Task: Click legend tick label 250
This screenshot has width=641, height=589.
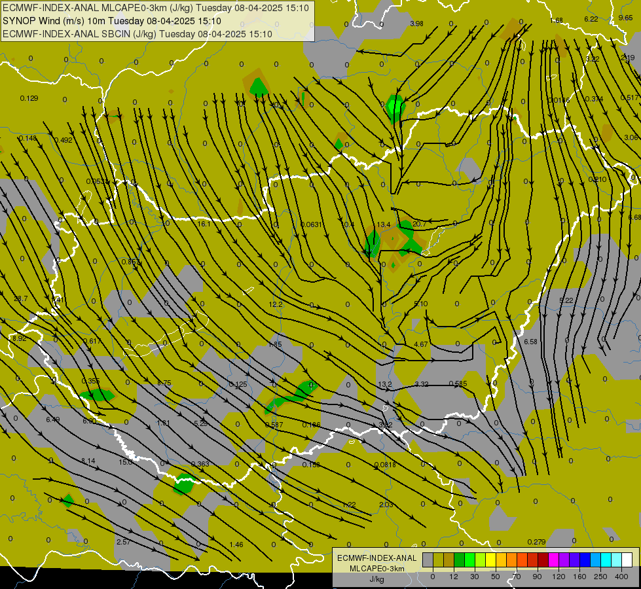Action: (x=600, y=577)
